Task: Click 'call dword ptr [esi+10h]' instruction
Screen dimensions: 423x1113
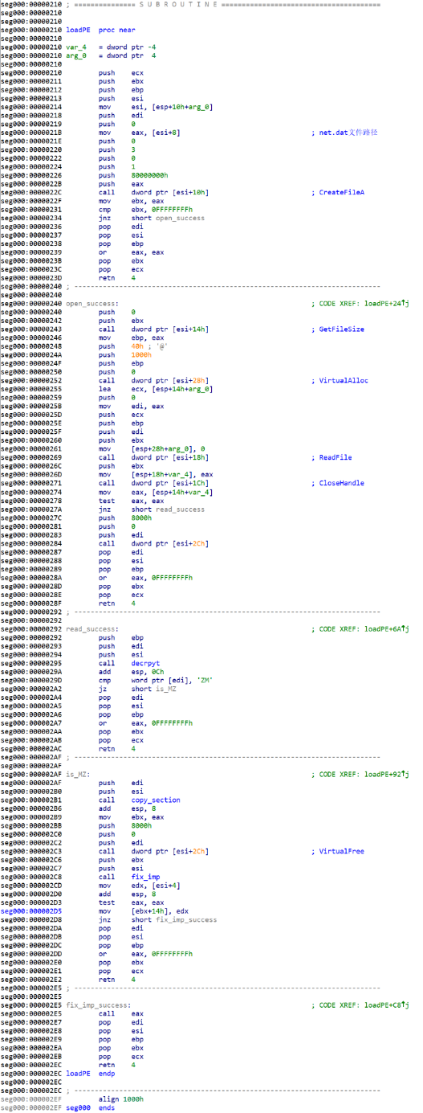Action: [153, 193]
